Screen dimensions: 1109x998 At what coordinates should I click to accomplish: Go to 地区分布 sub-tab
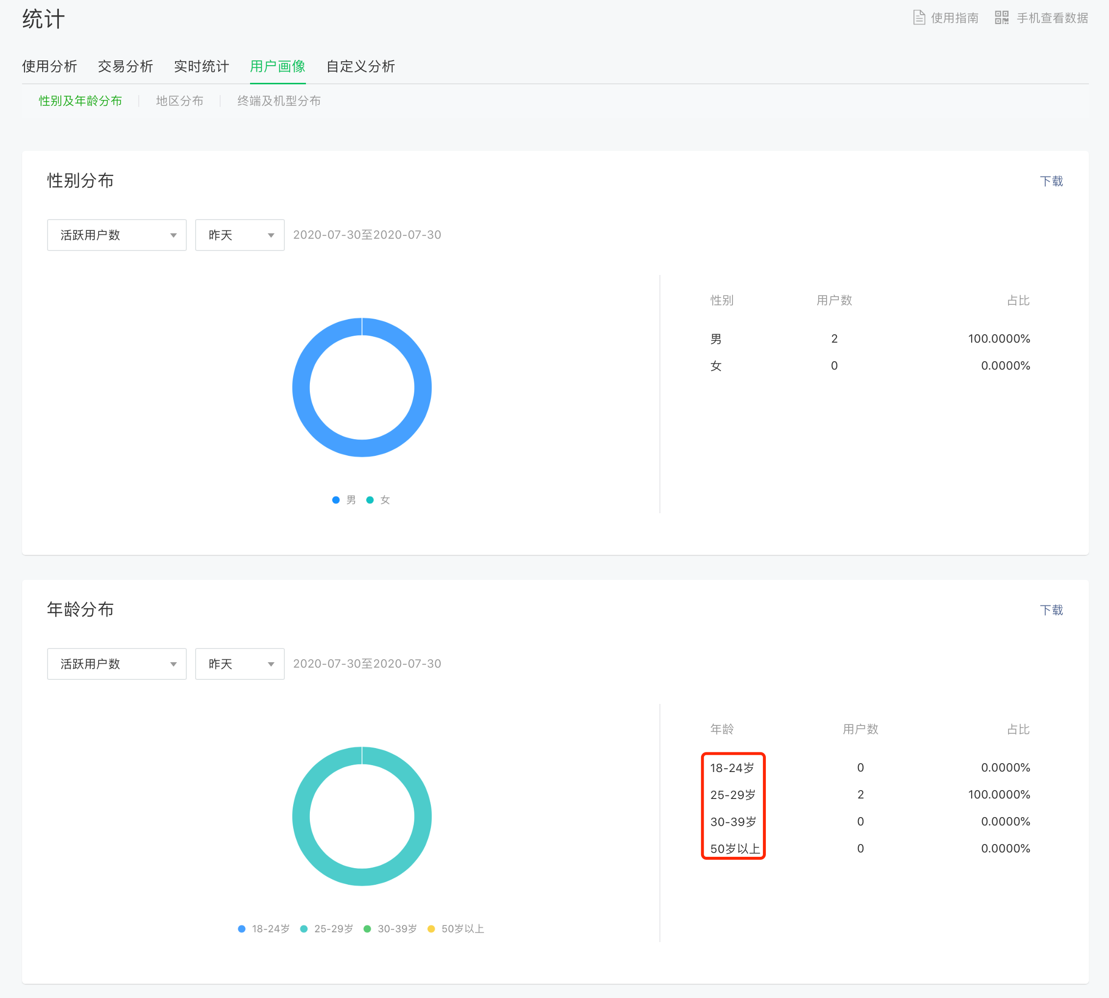tap(179, 101)
